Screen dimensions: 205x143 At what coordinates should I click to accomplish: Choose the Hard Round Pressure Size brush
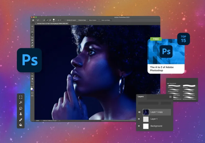(189, 90)
